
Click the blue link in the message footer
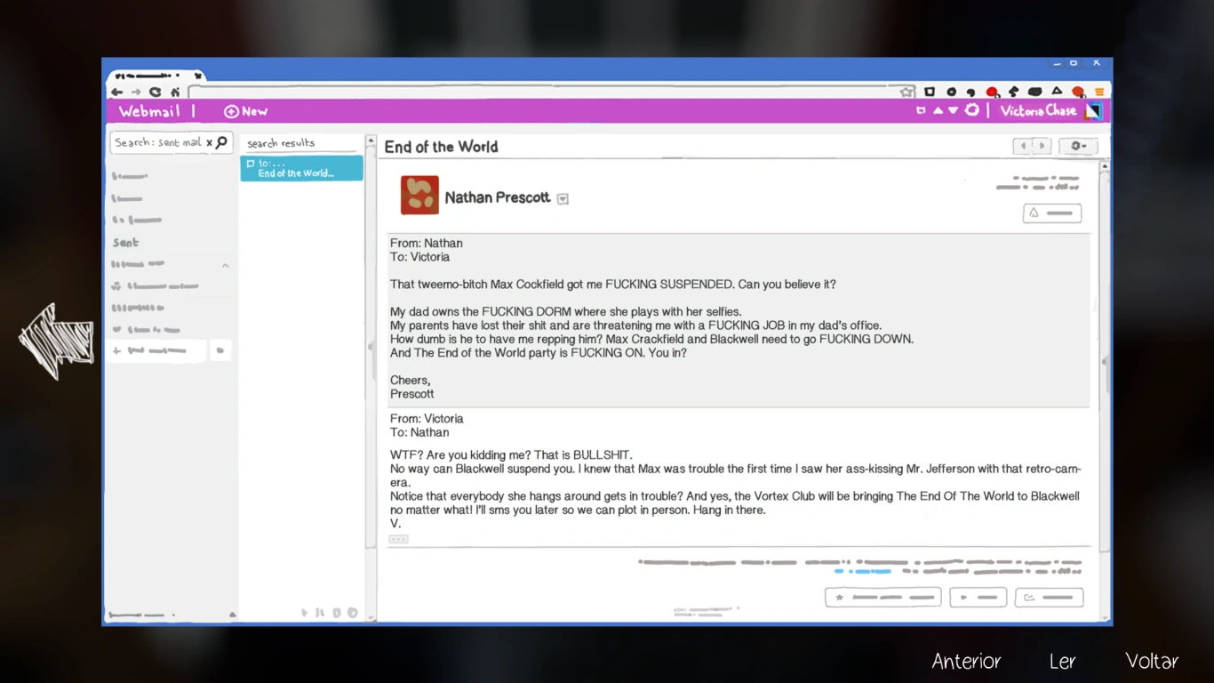point(863,571)
